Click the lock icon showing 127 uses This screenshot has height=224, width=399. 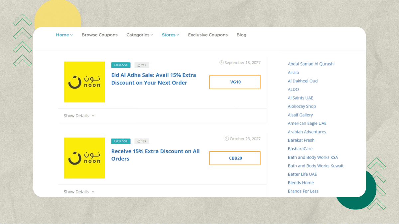139,141
